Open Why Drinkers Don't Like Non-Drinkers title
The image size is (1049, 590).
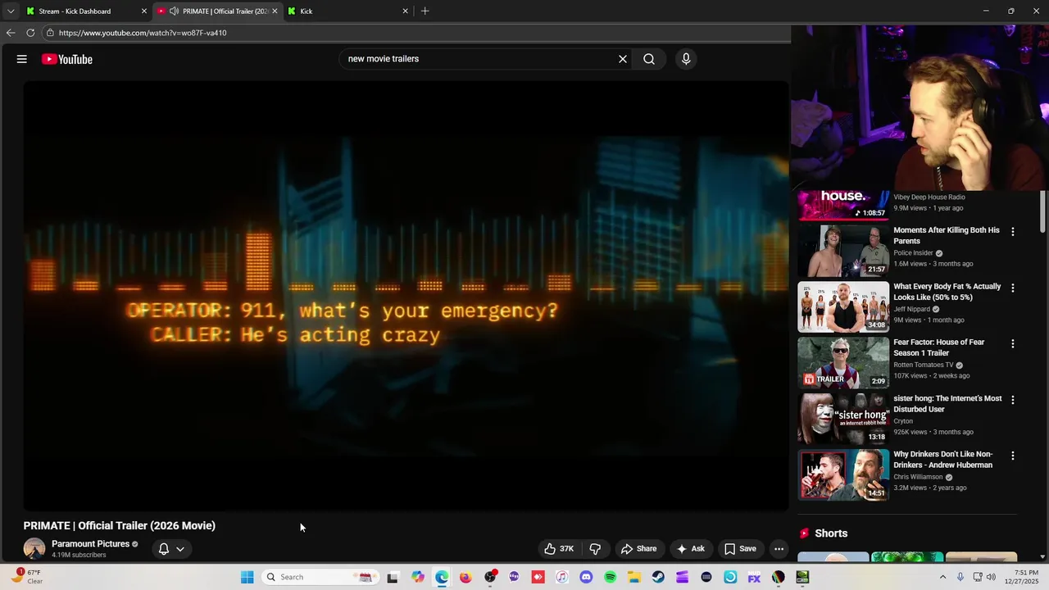[x=943, y=460]
